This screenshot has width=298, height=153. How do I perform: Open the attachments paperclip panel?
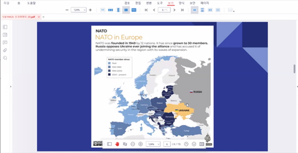[5, 50]
